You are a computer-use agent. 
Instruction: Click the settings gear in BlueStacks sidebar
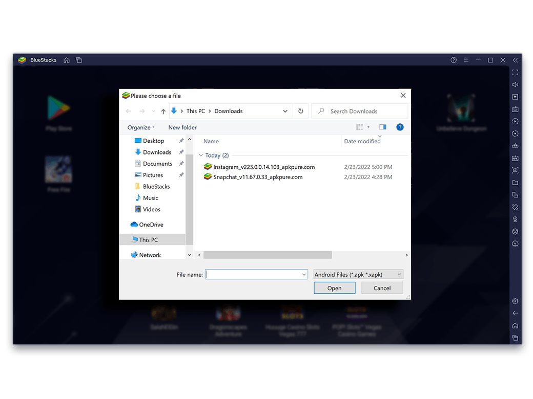pos(515,301)
